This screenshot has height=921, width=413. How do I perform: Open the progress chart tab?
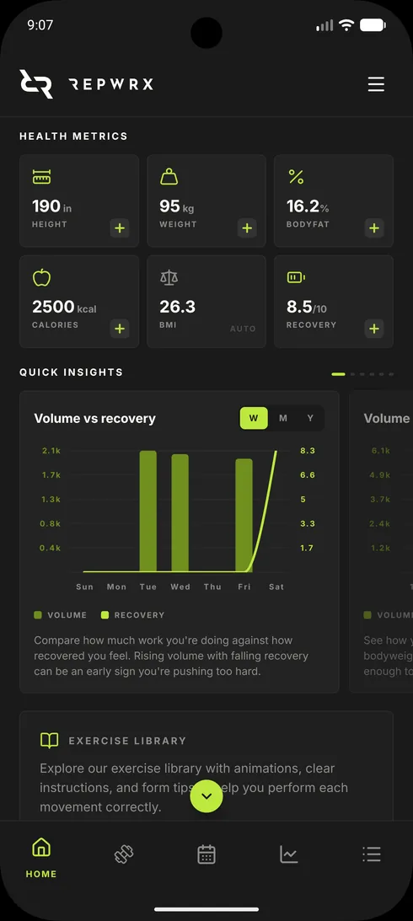(289, 854)
